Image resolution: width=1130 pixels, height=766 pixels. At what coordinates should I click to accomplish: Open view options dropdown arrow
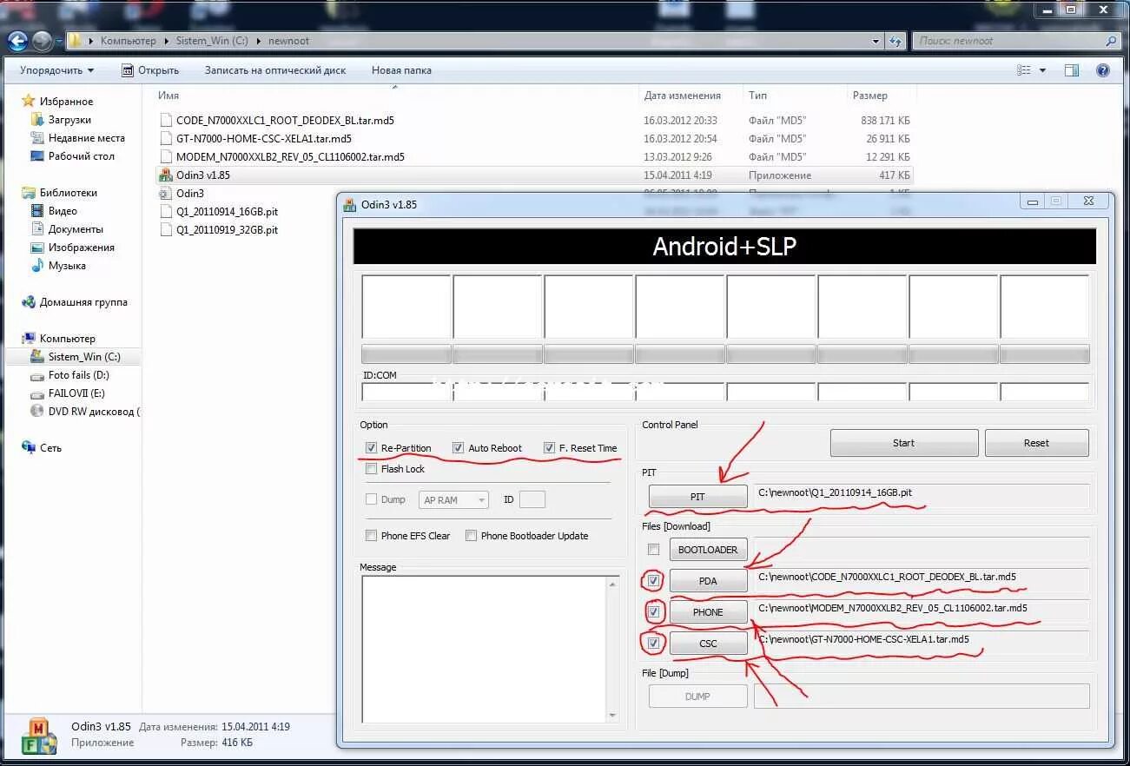pyautogui.click(x=1043, y=70)
